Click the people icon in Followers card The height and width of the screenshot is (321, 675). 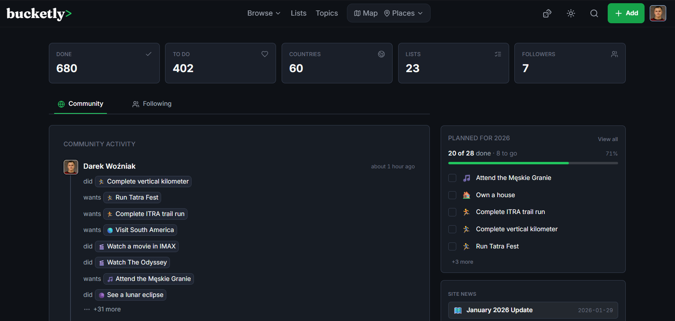tap(615, 54)
